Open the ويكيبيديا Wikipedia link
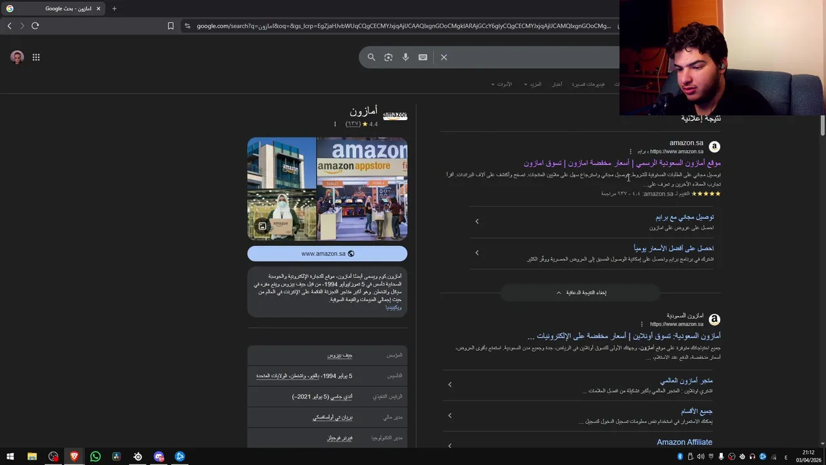826x465 pixels. 394,307
